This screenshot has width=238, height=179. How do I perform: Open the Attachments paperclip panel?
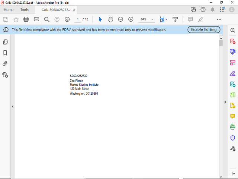(5, 63)
